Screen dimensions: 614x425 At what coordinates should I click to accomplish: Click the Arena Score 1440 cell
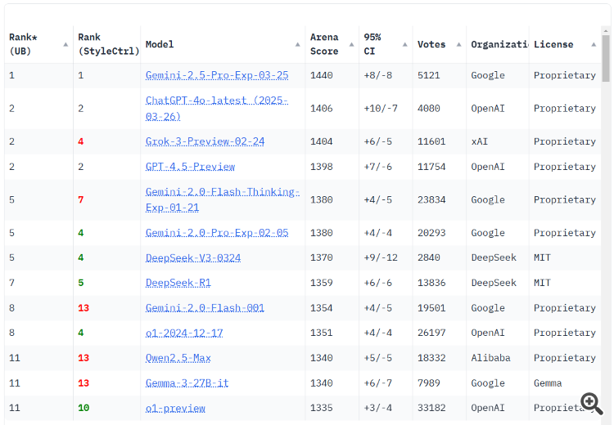tap(322, 75)
